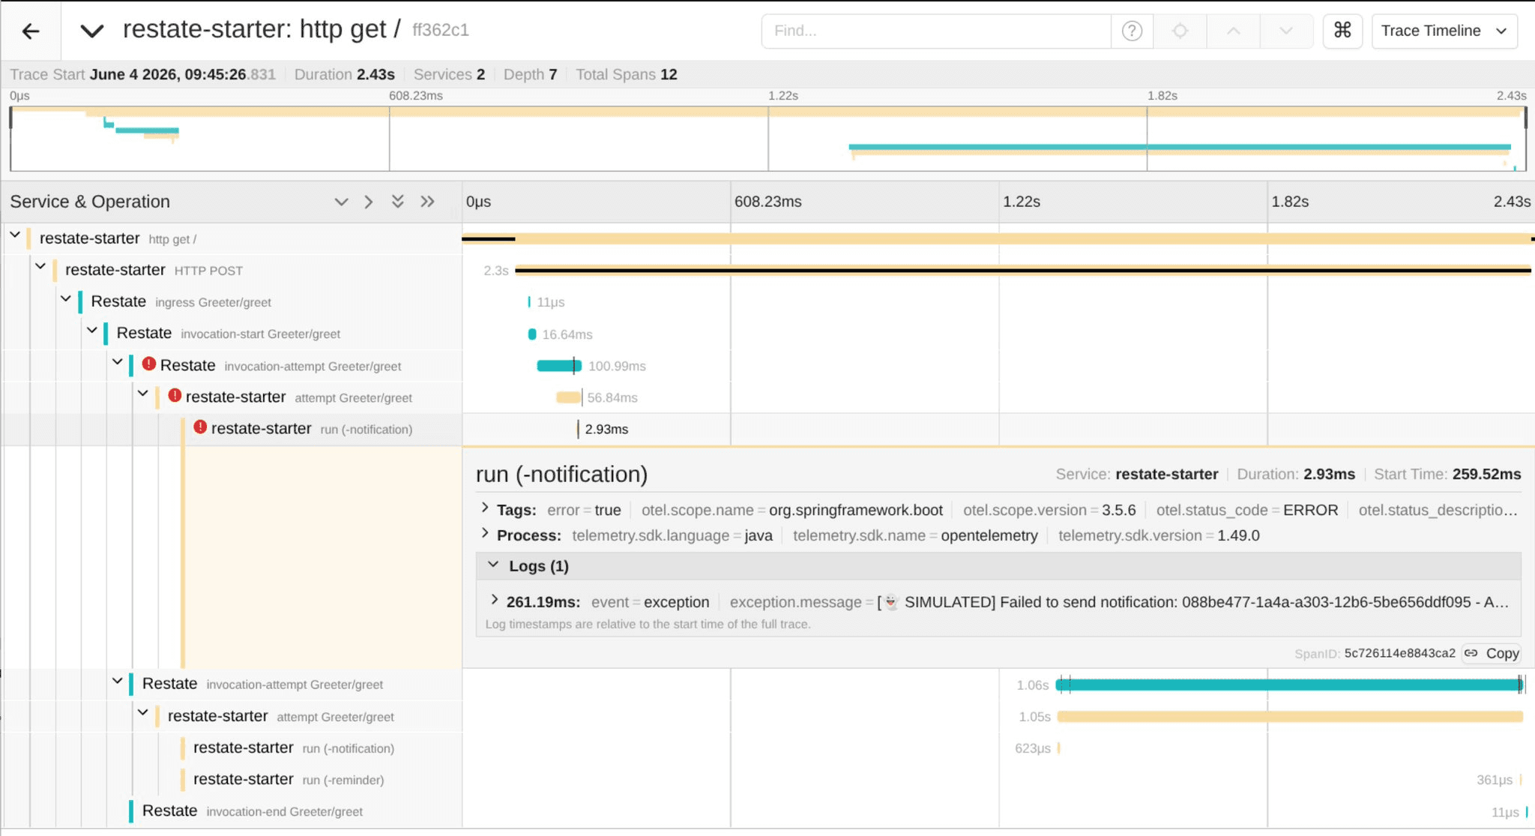Open the Trace Timeline view dropdown

point(1444,31)
